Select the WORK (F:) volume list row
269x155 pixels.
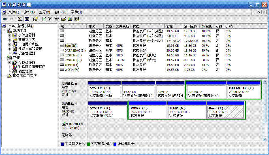pos(146,70)
